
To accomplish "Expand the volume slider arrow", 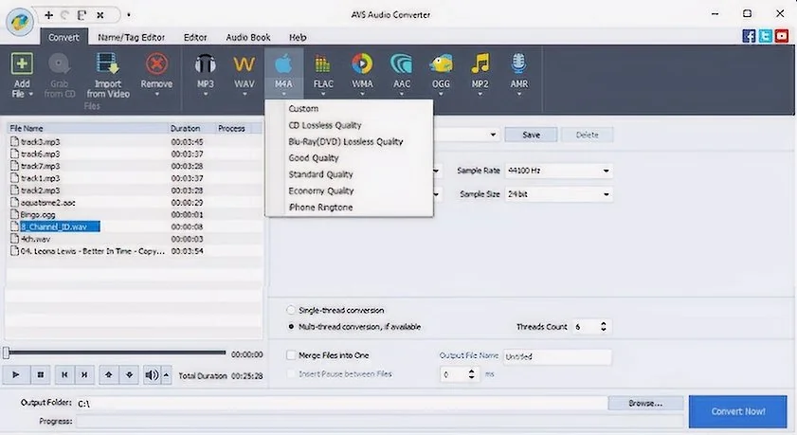I will click(166, 375).
